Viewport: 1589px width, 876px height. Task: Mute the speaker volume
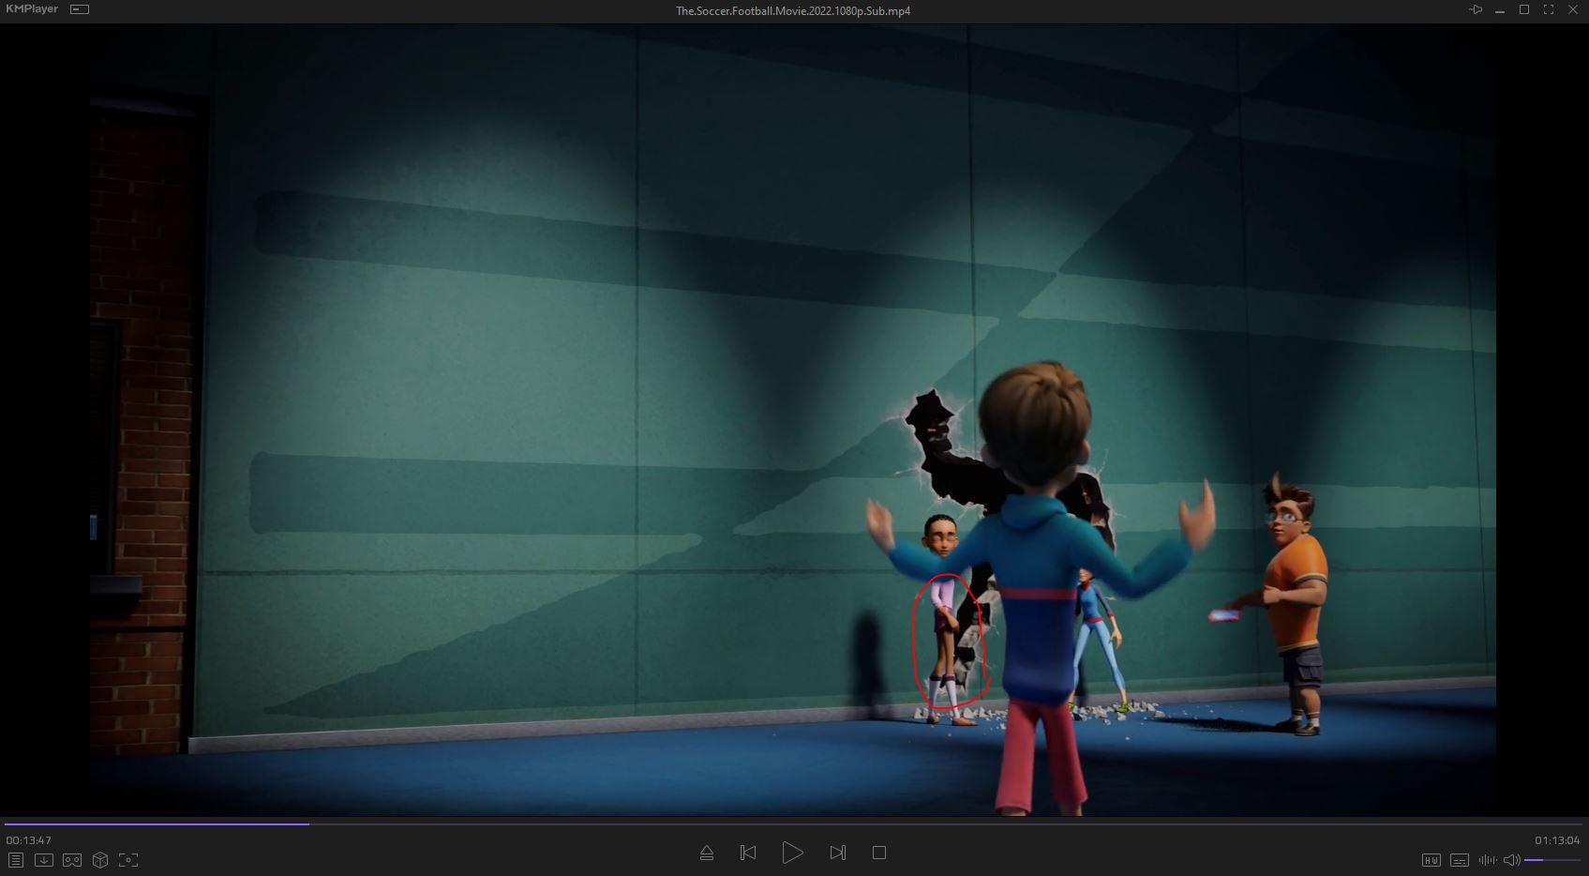[x=1511, y=859]
